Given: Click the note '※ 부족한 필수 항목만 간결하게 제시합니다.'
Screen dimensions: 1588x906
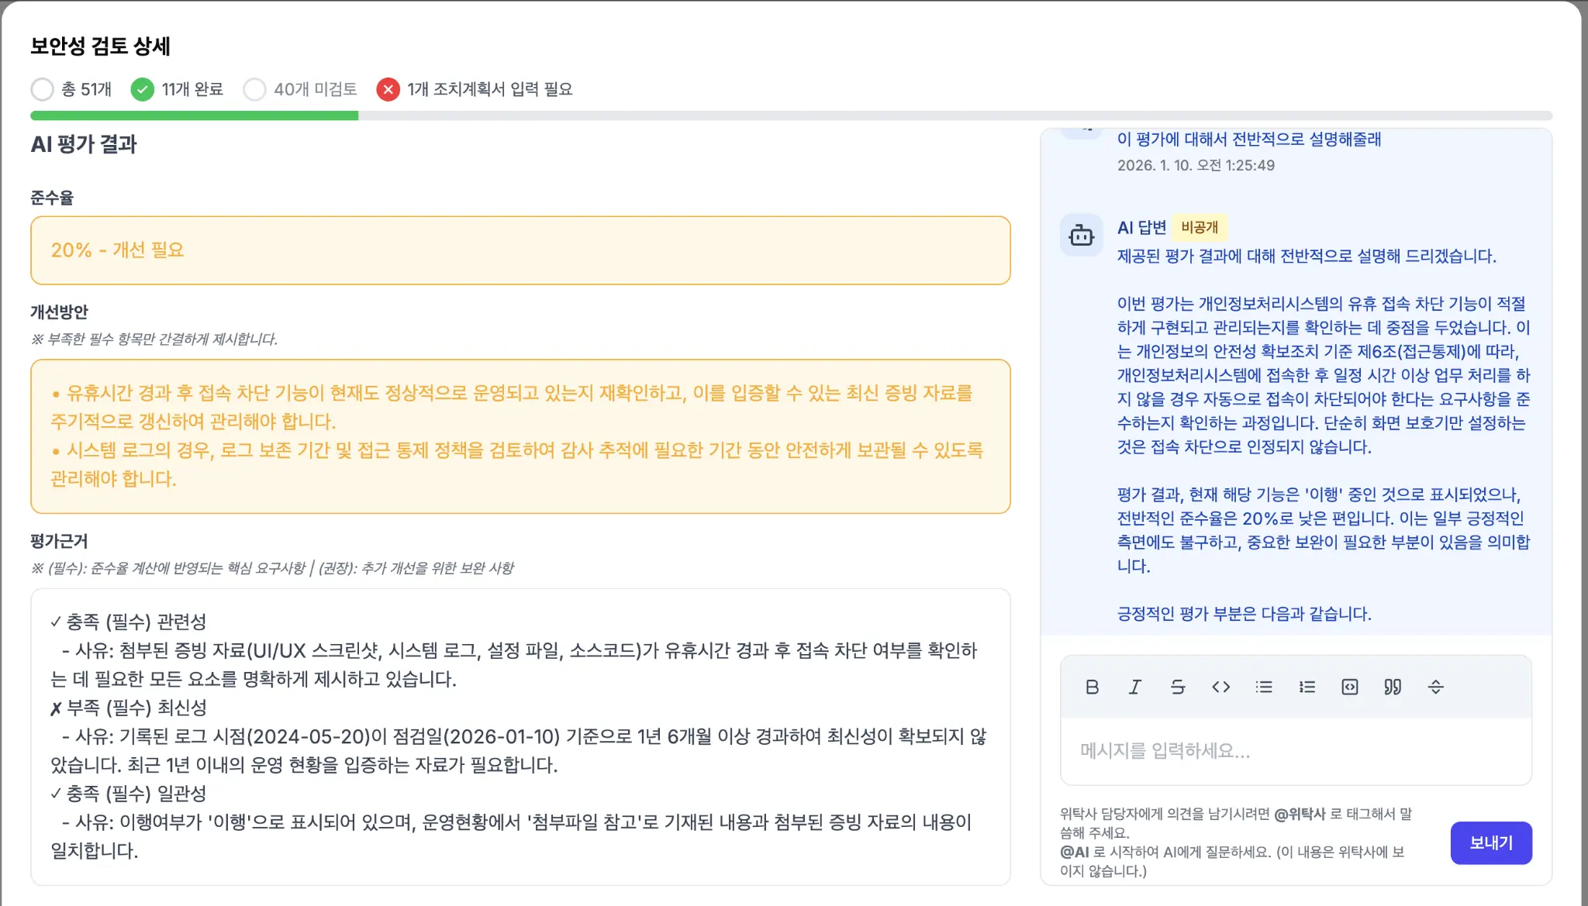Looking at the screenshot, I should (x=154, y=339).
